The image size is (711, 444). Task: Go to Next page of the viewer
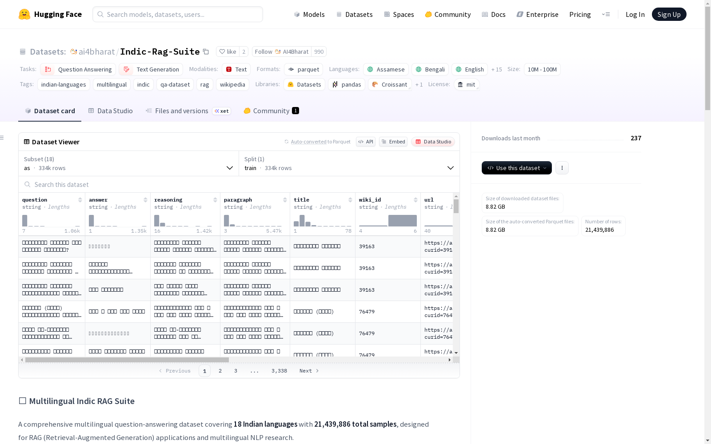(x=309, y=371)
